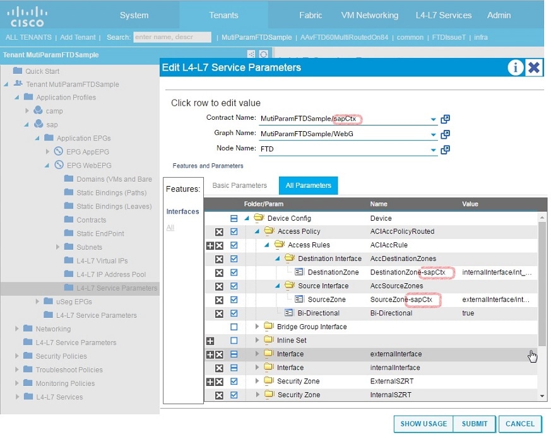Delete the Source Interface row
551x437 pixels.
[x=219, y=286]
